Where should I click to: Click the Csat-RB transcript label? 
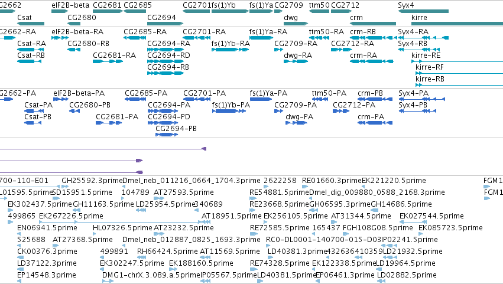31,56
